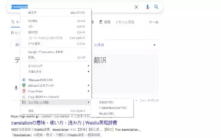Open the 日本語 target language dropdown
Image resolution: width=221 pixels, height=138 pixels.
tap(154, 45)
